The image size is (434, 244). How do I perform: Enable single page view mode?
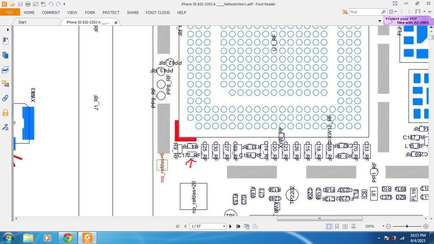[x=329, y=227]
